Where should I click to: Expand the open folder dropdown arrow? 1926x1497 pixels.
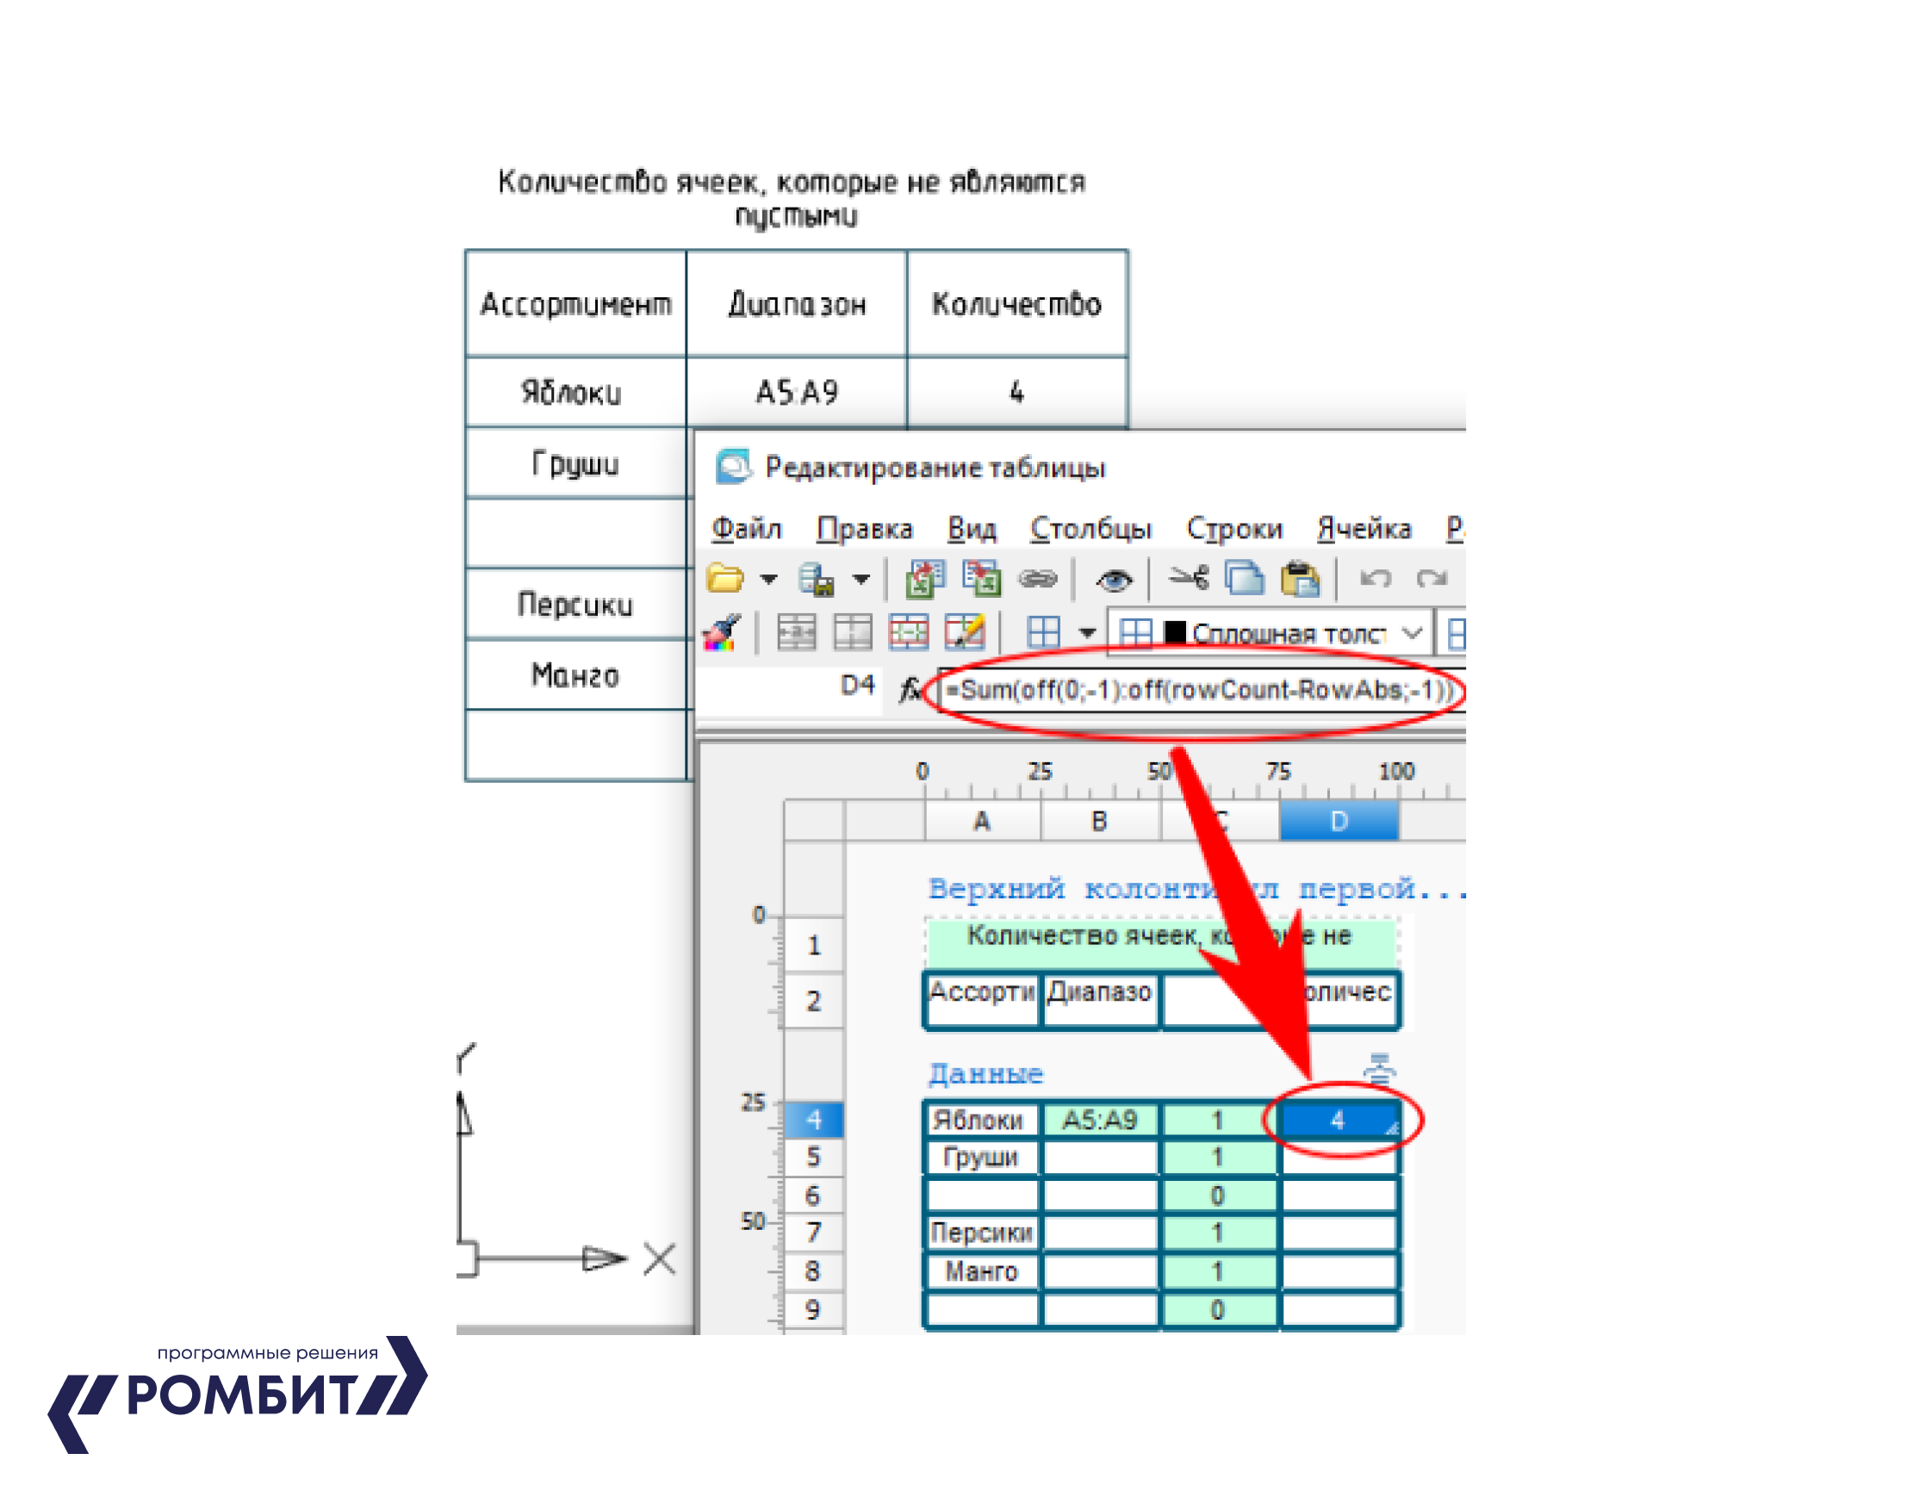(x=769, y=581)
